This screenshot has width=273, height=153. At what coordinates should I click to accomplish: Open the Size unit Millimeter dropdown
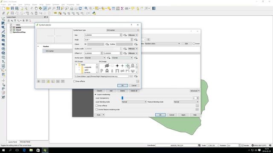click(x=133, y=35)
